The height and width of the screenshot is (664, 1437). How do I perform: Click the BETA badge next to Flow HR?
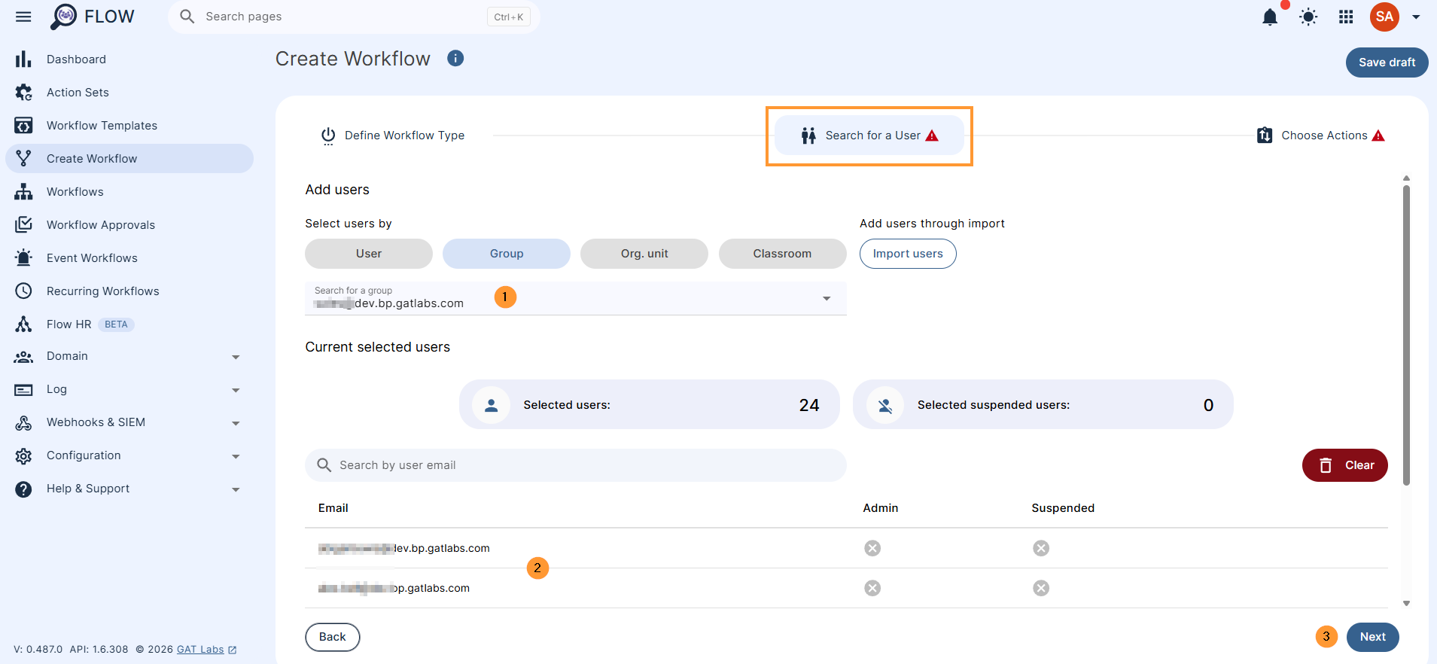tap(116, 324)
